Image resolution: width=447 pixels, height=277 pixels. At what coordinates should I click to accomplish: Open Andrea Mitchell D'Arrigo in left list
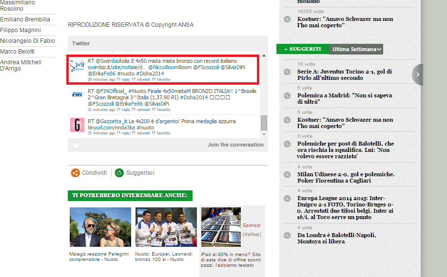[x=21, y=65]
